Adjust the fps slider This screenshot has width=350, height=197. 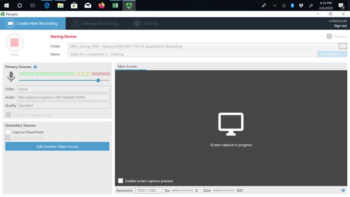pos(176,190)
